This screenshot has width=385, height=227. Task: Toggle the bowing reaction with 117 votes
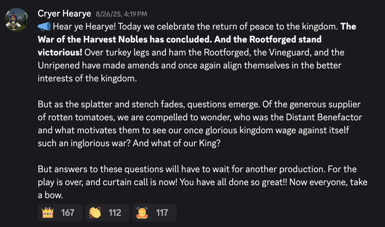click(154, 213)
